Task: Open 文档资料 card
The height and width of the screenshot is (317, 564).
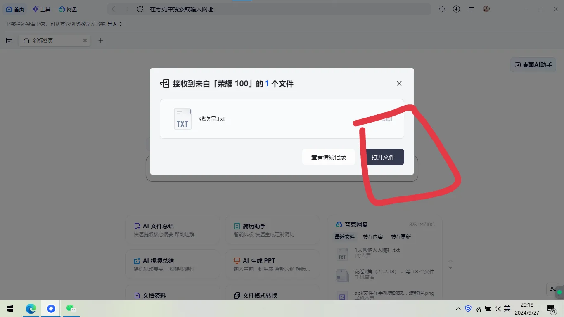Action: 173,293
